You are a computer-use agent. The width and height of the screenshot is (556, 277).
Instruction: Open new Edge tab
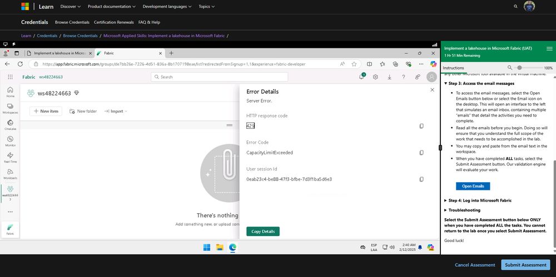pos(171,53)
